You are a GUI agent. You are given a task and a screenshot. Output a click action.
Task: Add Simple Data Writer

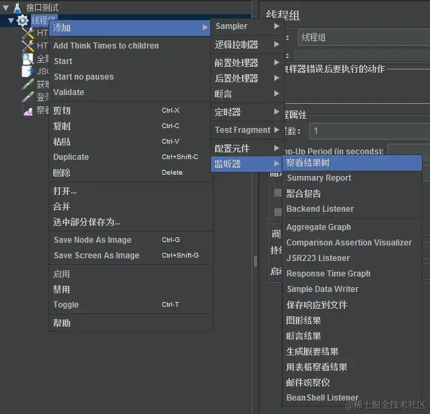tap(352, 289)
